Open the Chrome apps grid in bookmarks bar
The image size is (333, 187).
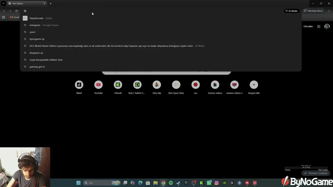[x=3, y=17]
